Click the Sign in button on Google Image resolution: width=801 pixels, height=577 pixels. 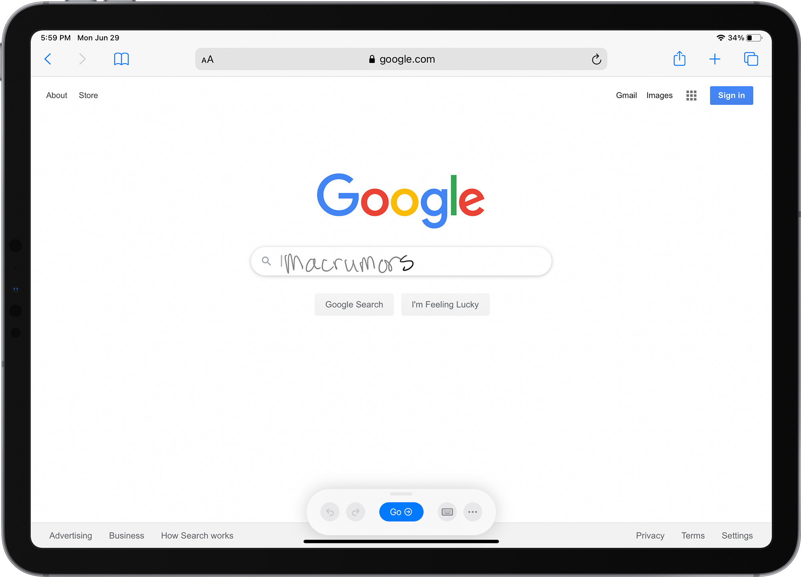(731, 95)
